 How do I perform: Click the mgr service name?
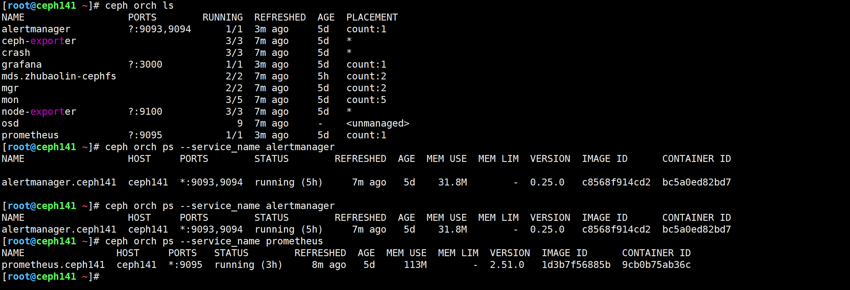pyautogui.click(x=10, y=88)
